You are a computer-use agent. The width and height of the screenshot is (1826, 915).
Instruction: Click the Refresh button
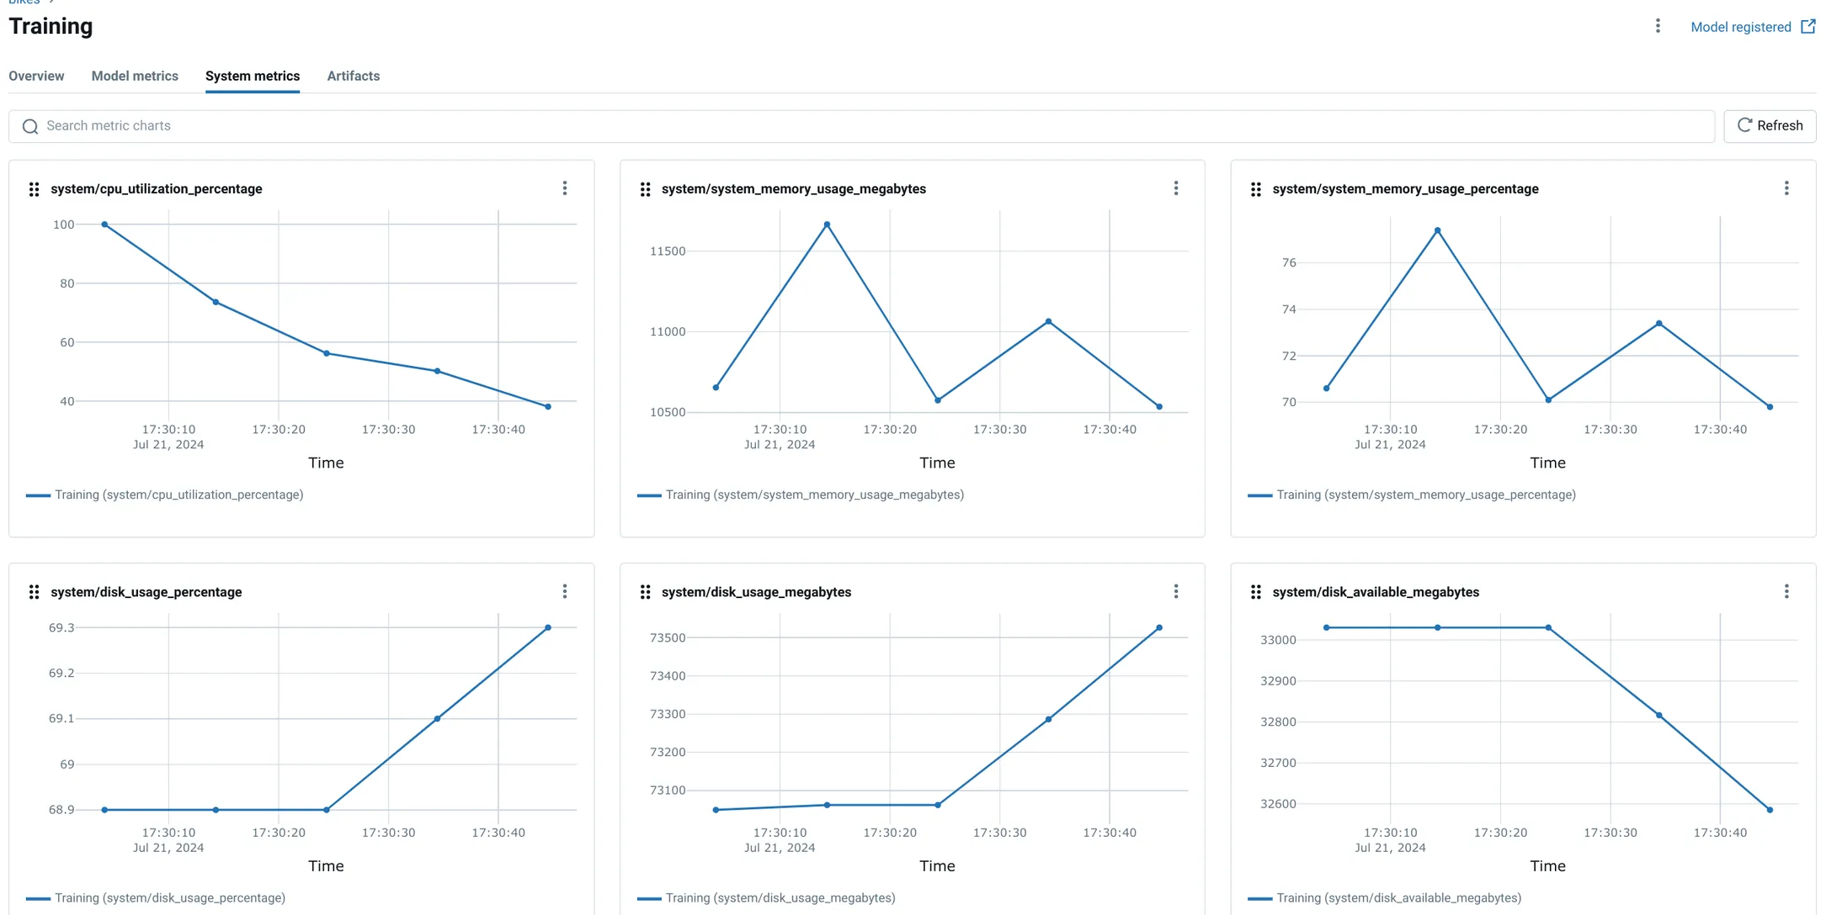[x=1770, y=126]
